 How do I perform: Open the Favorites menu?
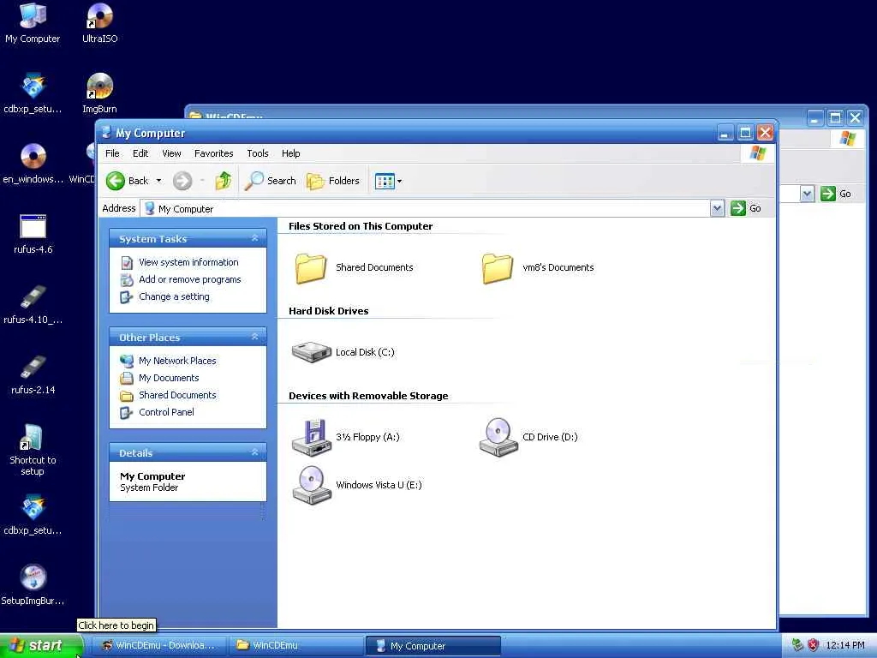pyautogui.click(x=213, y=153)
